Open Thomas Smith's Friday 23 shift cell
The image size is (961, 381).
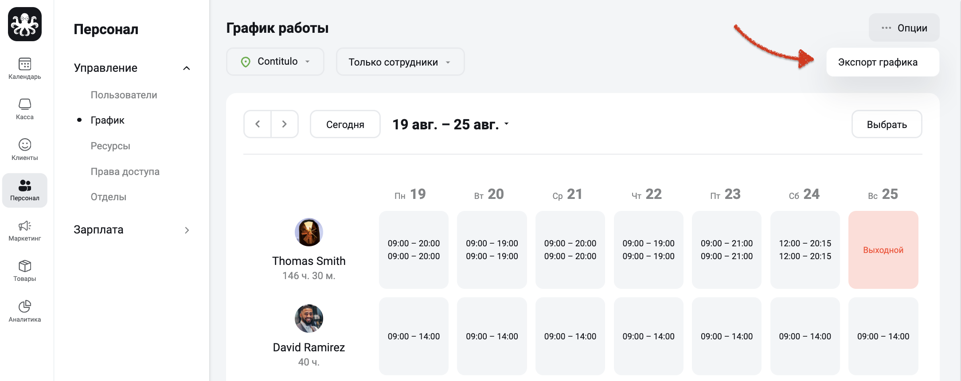[727, 250]
